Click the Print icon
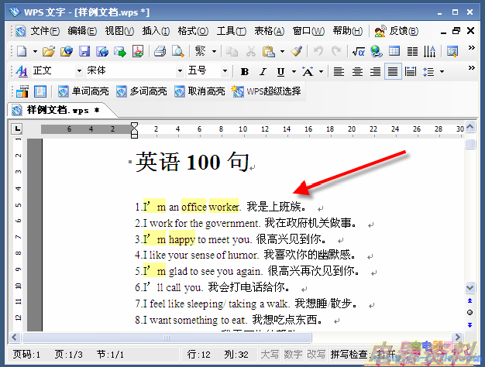This screenshot has width=485, height=367. tap(160, 52)
